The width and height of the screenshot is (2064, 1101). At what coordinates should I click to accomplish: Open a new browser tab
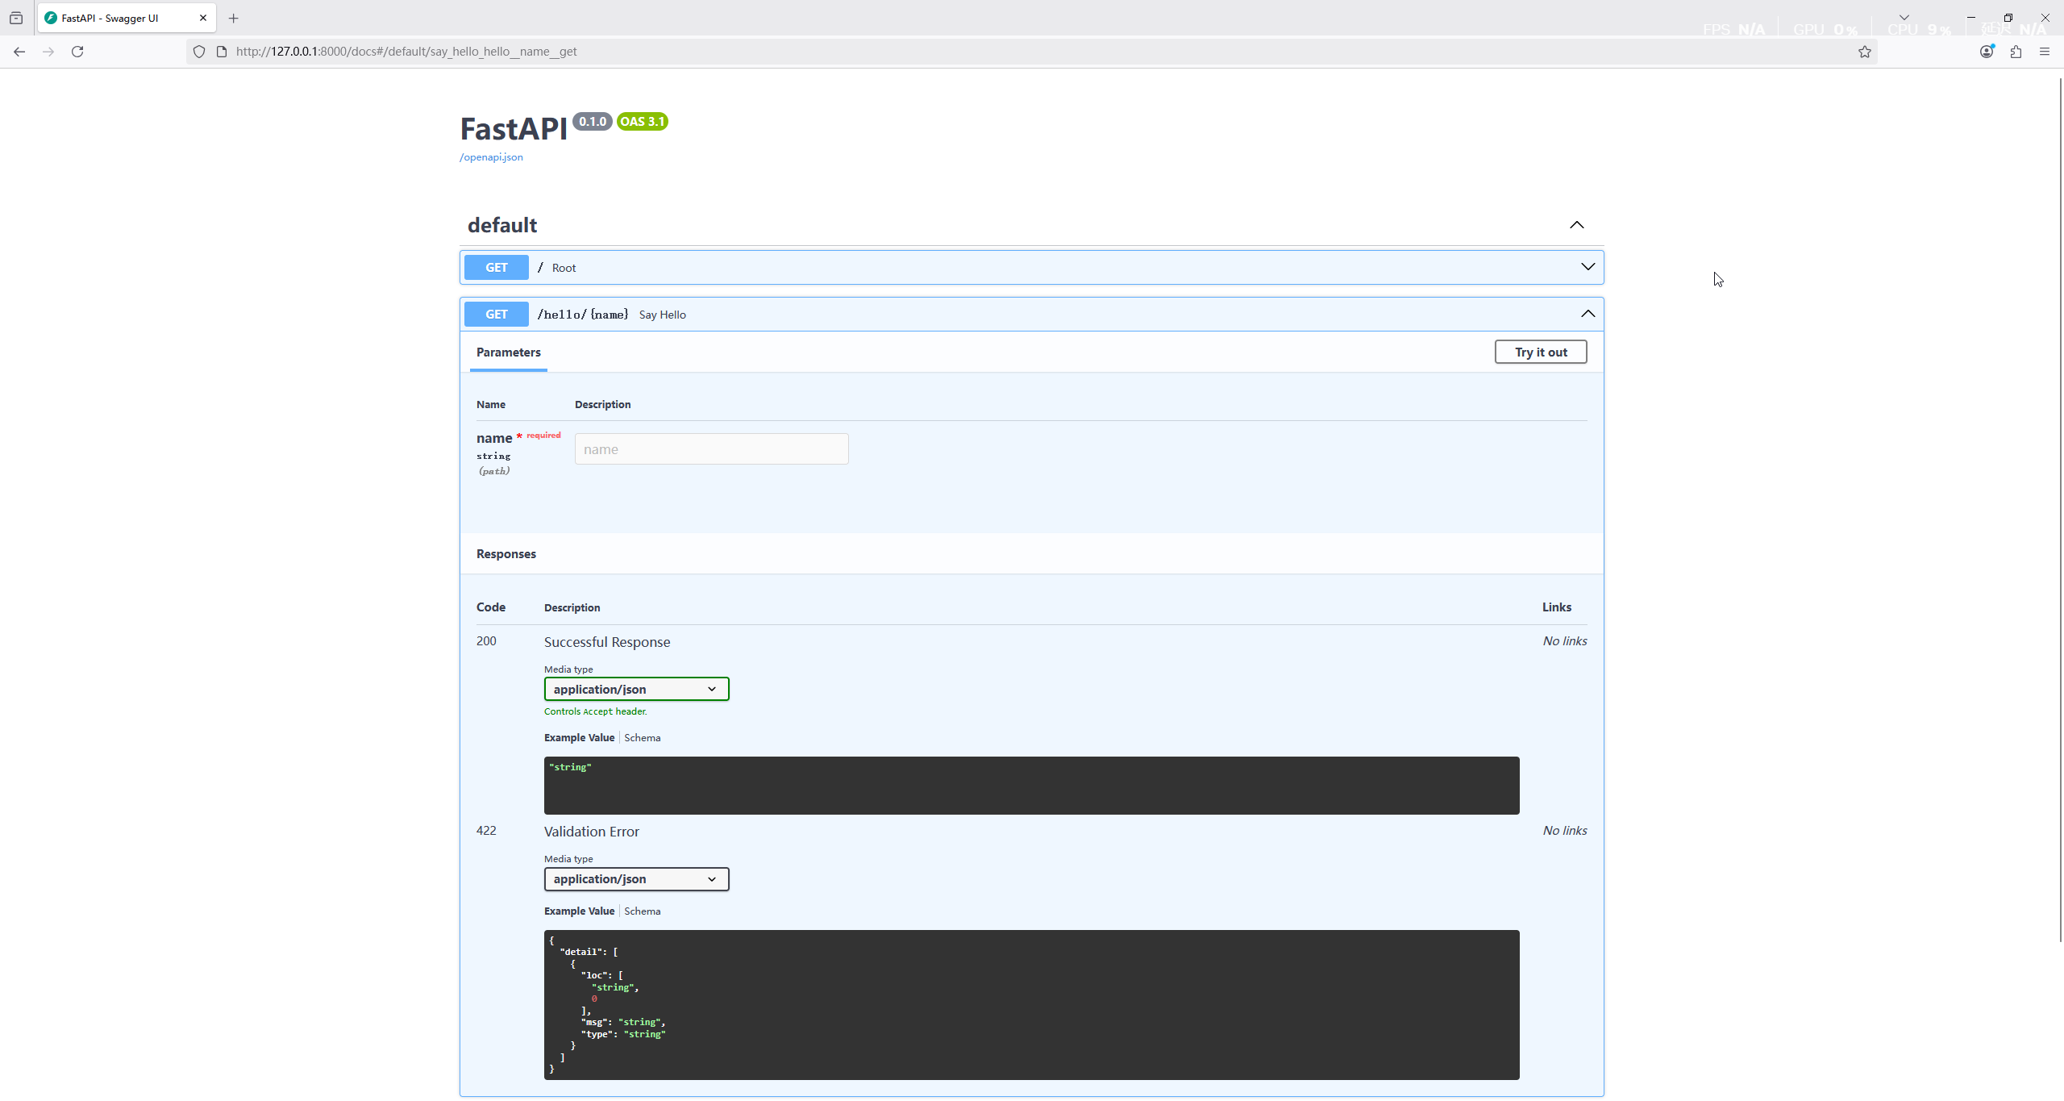coord(234,18)
